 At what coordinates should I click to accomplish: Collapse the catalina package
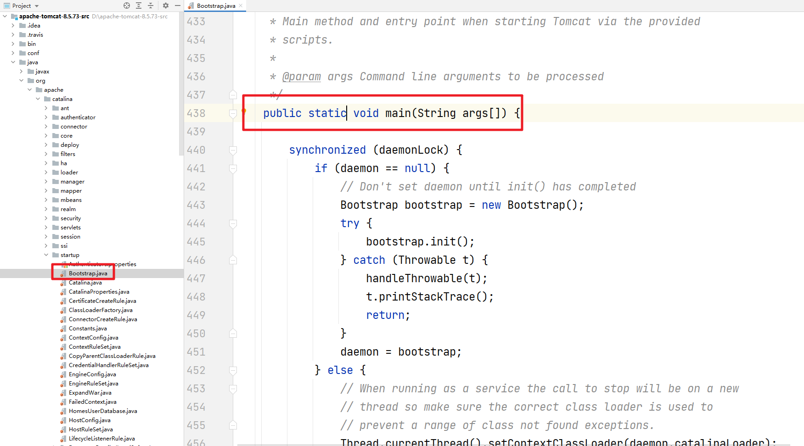[x=38, y=99]
